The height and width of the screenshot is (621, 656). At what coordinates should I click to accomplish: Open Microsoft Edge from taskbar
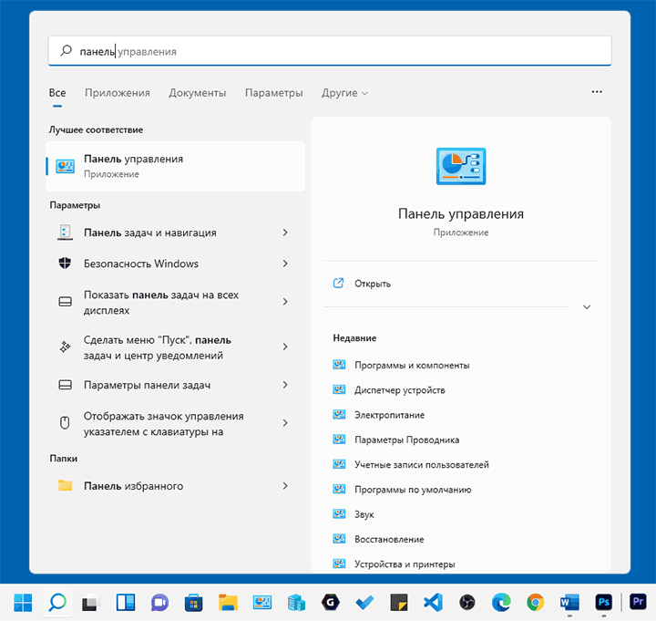coord(501,603)
